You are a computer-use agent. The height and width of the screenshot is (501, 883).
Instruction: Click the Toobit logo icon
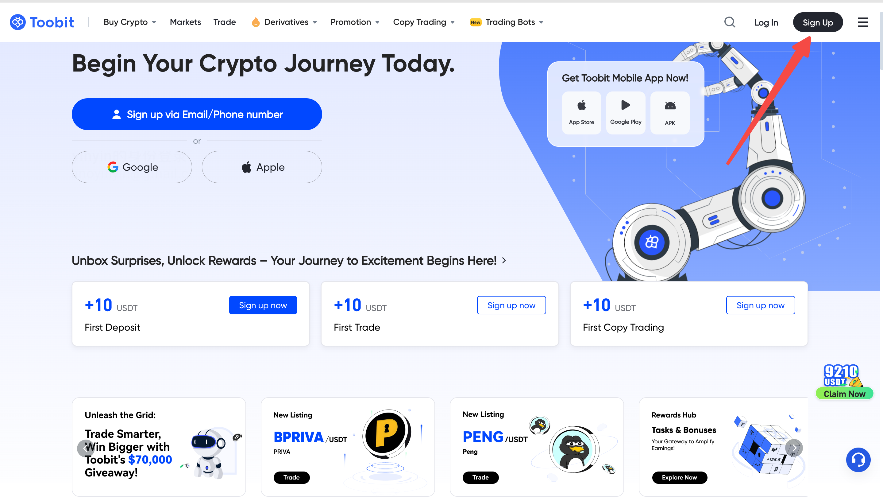click(x=17, y=21)
